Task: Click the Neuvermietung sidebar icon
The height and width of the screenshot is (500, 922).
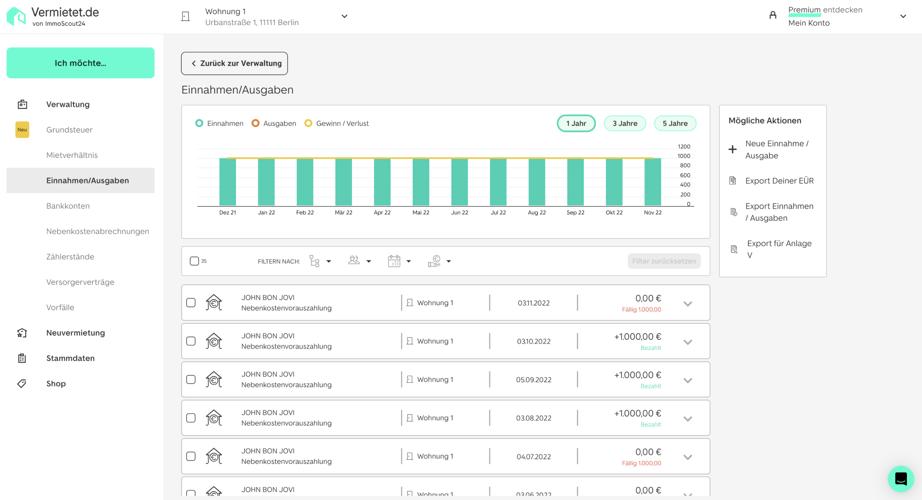Action: coord(22,333)
